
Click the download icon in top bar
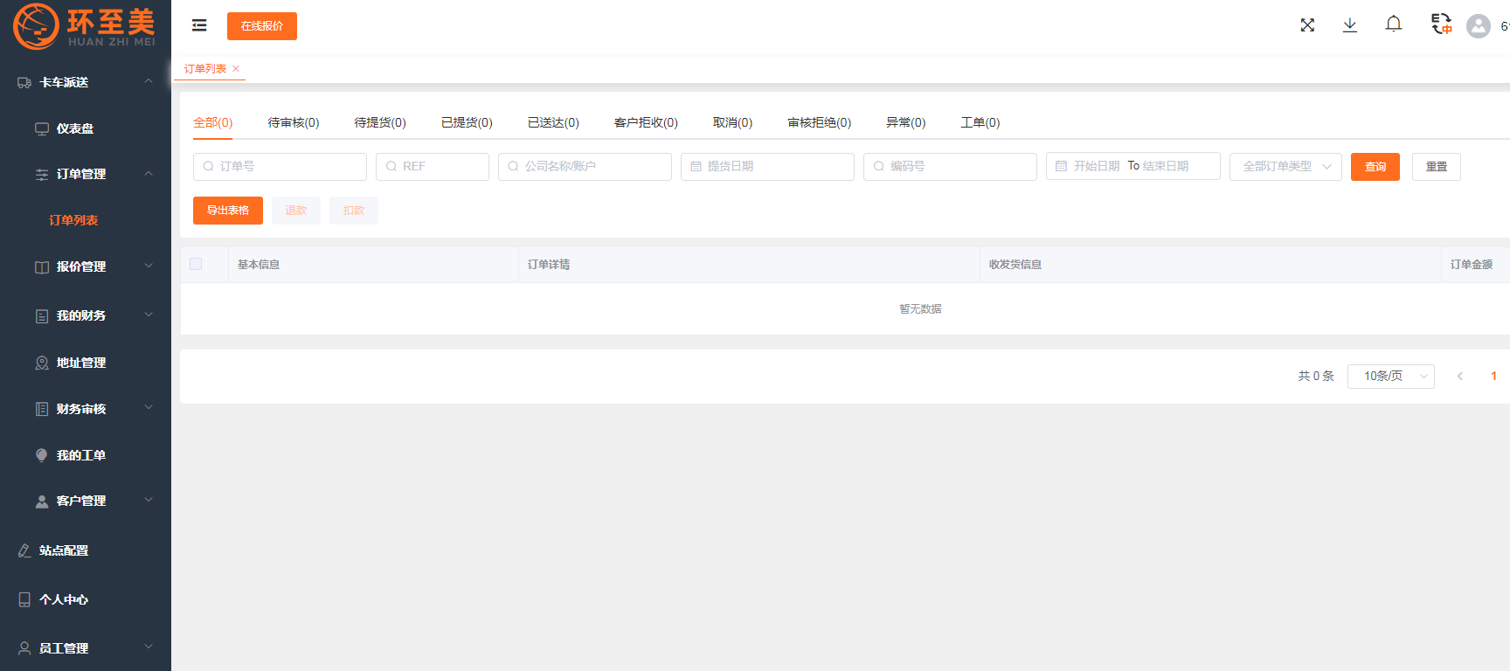click(1350, 25)
